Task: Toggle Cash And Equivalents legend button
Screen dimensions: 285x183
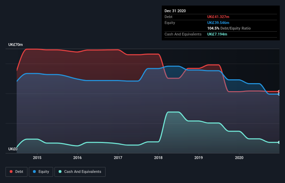Action: point(80,172)
